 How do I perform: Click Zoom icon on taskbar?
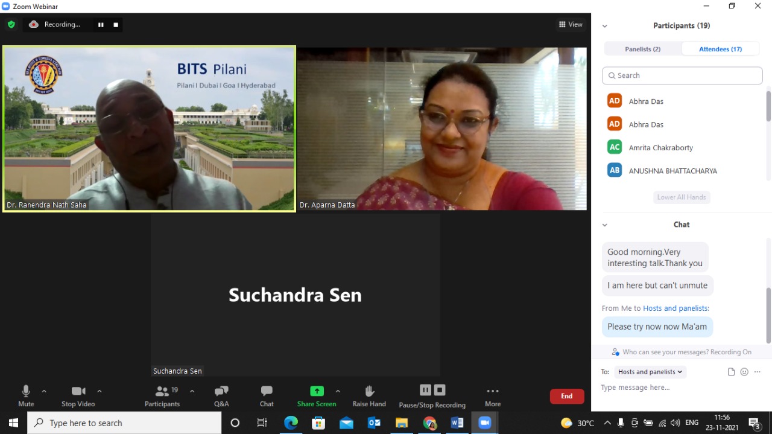pos(485,423)
